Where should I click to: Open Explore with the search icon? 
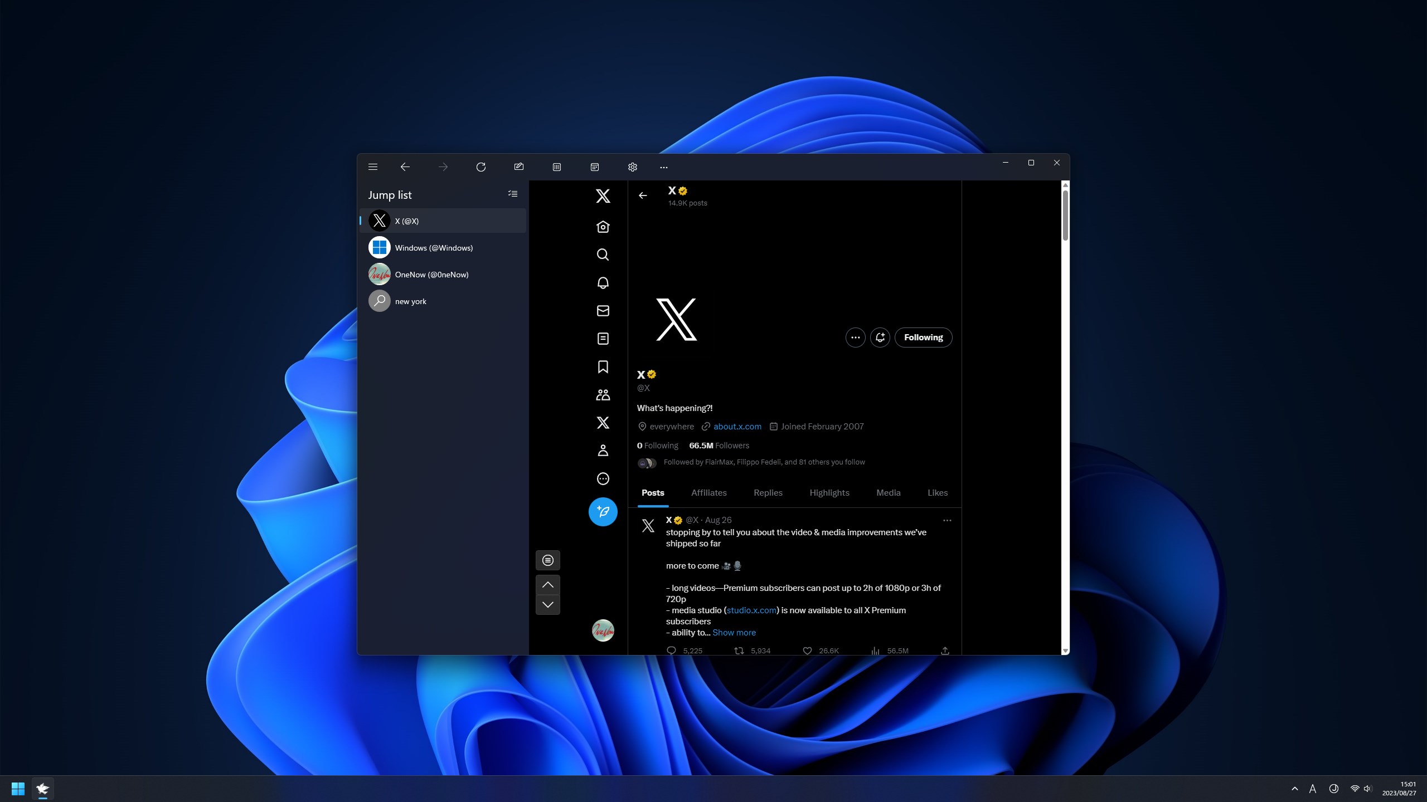[x=603, y=255]
